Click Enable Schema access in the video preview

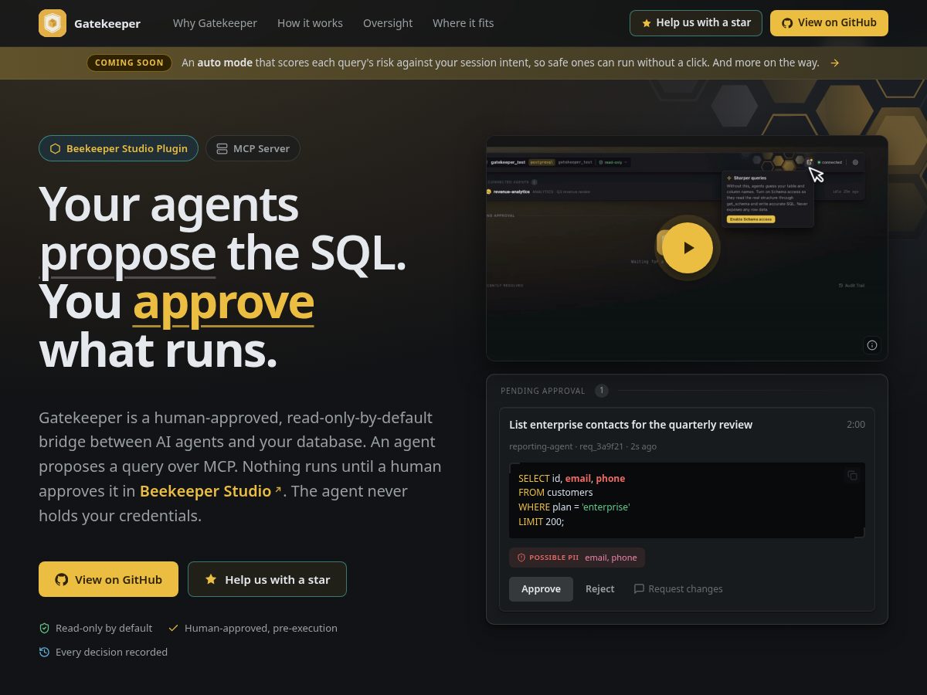click(x=751, y=219)
